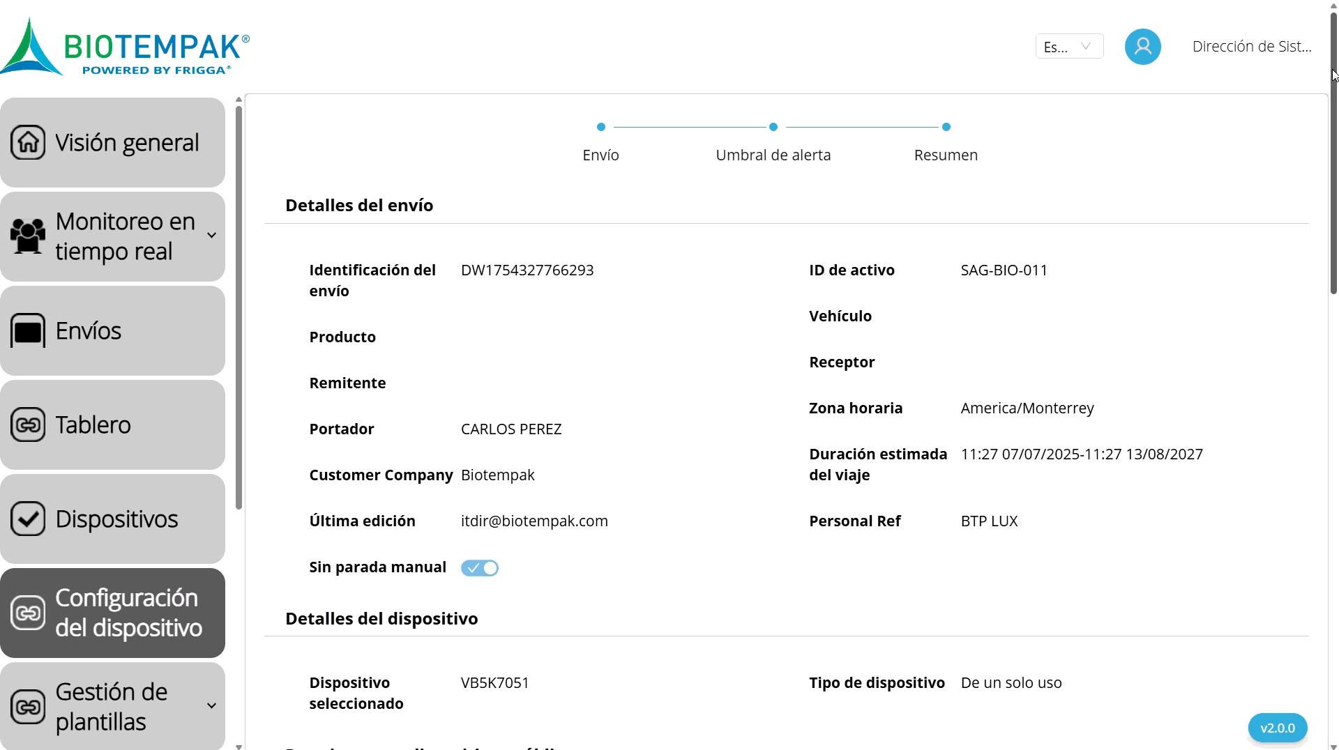Viewport: 1339px width, 750px height.
Task: Click the Biotempak customer company value
Action: pyautogui.click(x=497, y=475)
